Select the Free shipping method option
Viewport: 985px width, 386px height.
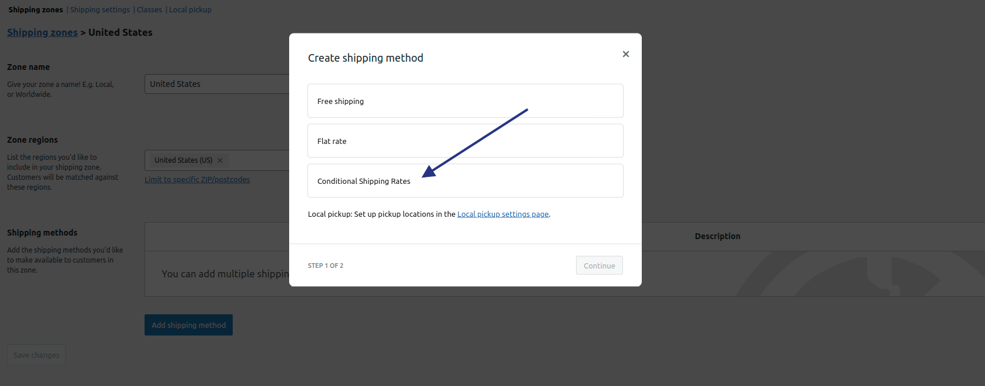465,101
